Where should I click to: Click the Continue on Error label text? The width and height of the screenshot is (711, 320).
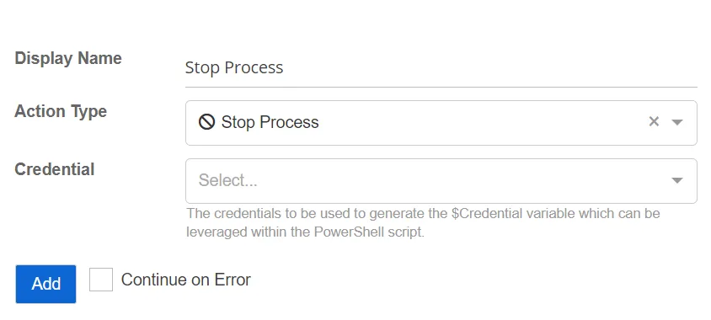tap(186, 280)
